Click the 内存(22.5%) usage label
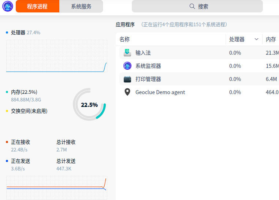Viewport: 279px width, 200px height. coord(24,92)
